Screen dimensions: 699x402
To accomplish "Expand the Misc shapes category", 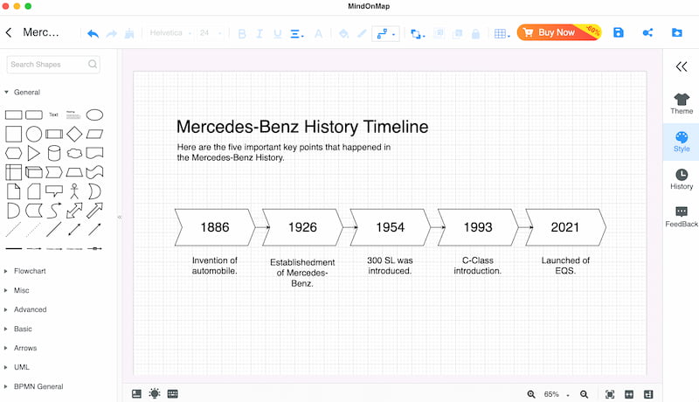I will (x=17, y=290).
